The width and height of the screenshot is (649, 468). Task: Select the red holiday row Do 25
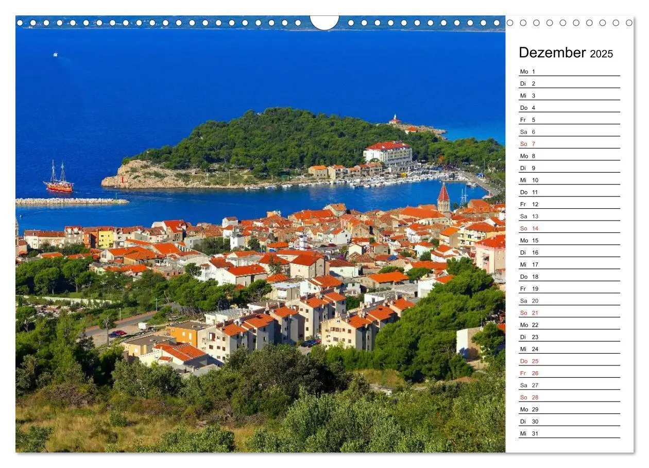tap(569, 361)
